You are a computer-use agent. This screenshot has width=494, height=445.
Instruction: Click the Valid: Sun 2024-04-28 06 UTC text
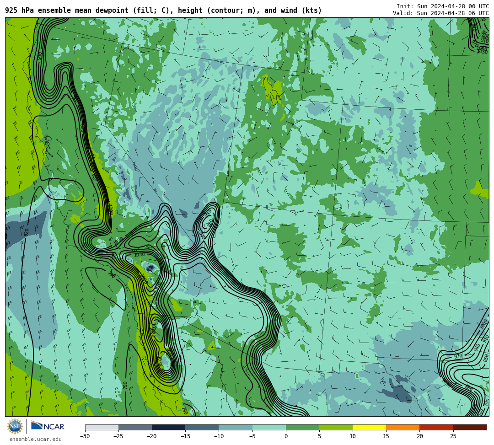coord(441,13)
